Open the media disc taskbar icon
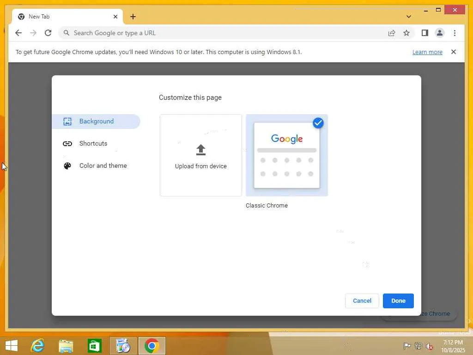Image resolution: width=473 pixels, height=355 pixels. pos(123,346)
